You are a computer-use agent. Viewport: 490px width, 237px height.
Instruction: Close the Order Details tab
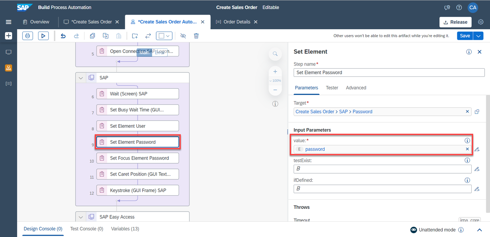coord(256,22)
